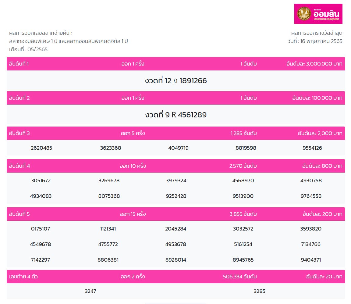Click the 1,285 อันดับ count
This screenshot has width=351, height=304.
click(243, 133)
